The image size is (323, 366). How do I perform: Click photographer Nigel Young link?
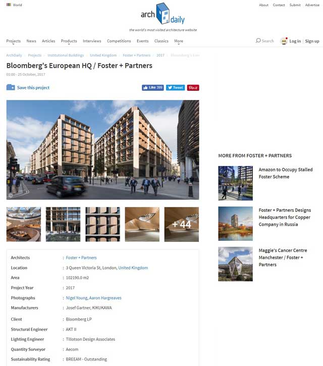[77, 298]
